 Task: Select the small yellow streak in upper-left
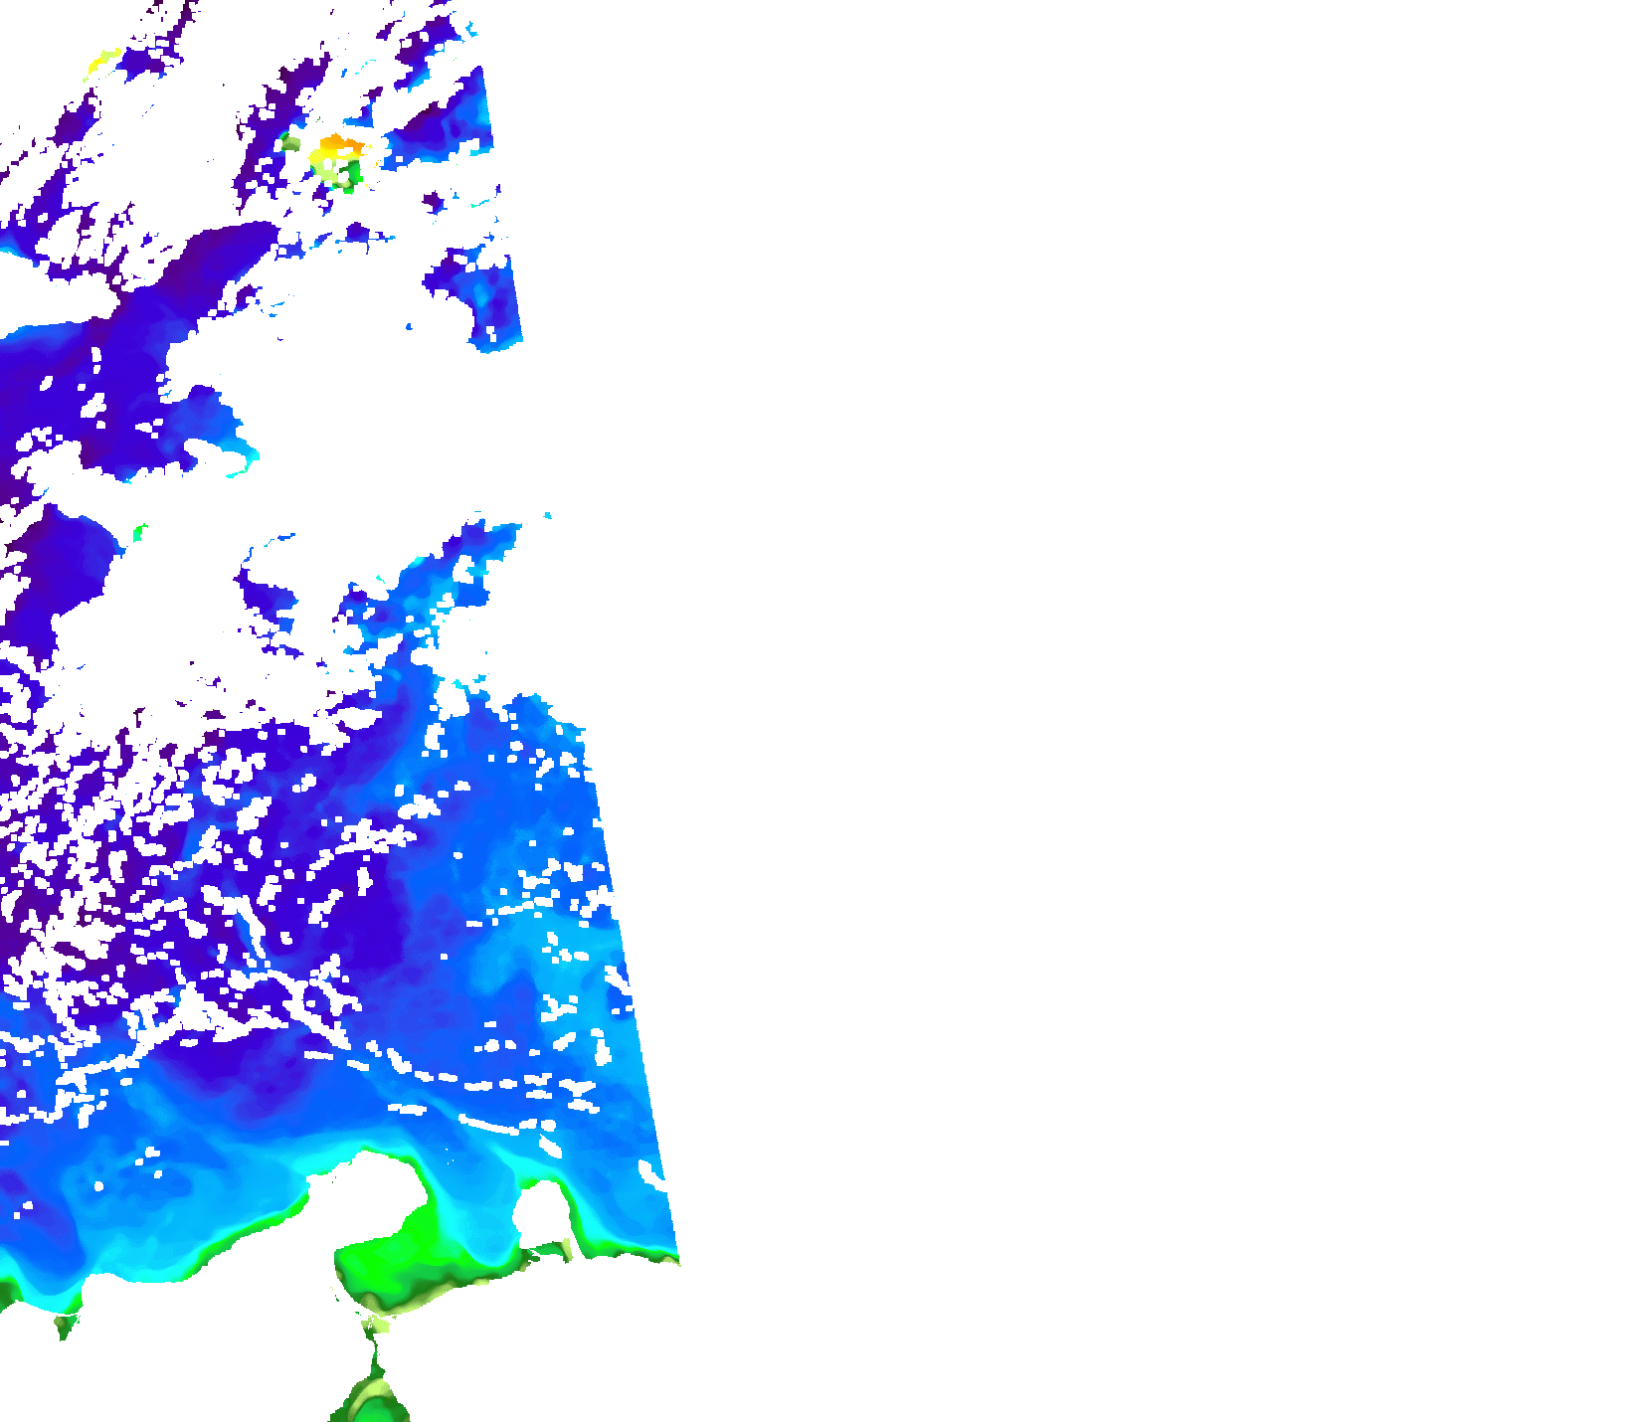[x=103, y=62]
